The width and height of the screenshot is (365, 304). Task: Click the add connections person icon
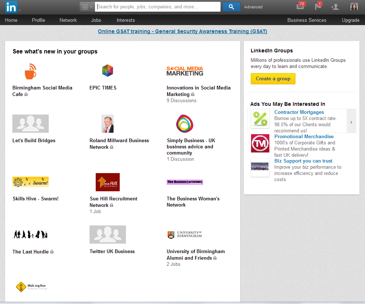334,7
